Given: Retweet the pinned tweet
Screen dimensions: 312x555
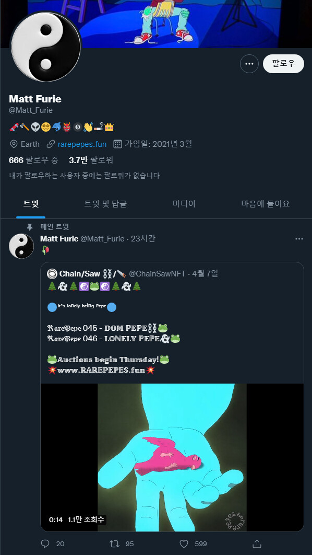Looking at the screenshot, I should pos(116,544).
